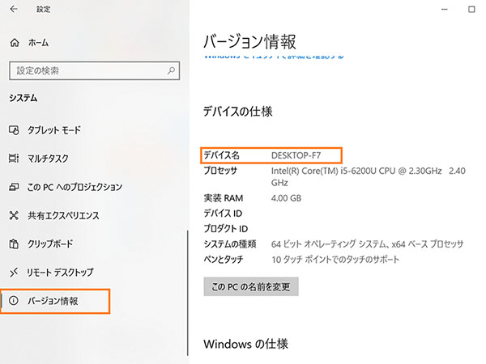This screenshot has width=486, height=364.
Task: Open リモート デスクトップ settings
Action: (x=60, y=273)
